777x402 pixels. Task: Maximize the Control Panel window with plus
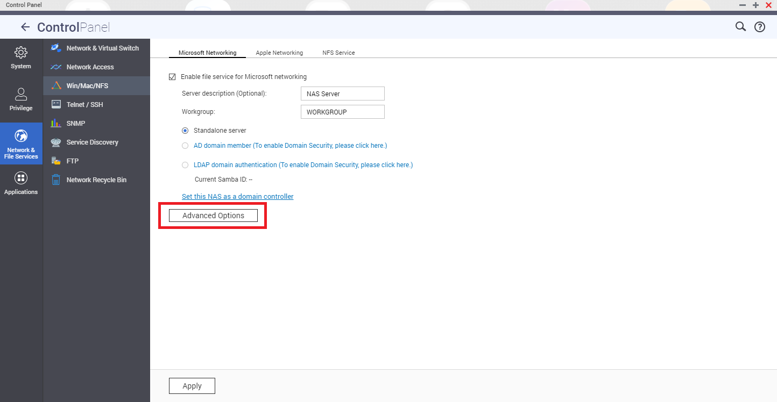click(756, 5)
